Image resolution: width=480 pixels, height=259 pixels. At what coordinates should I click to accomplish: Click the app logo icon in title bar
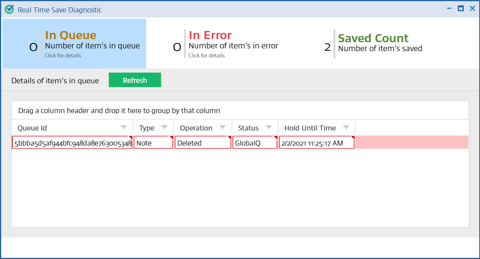(9, 9)
